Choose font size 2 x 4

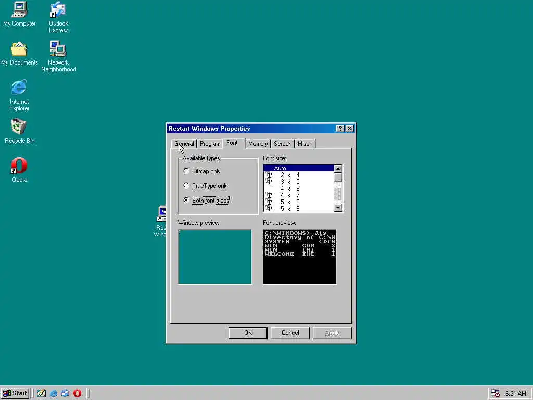coord(299,175)
